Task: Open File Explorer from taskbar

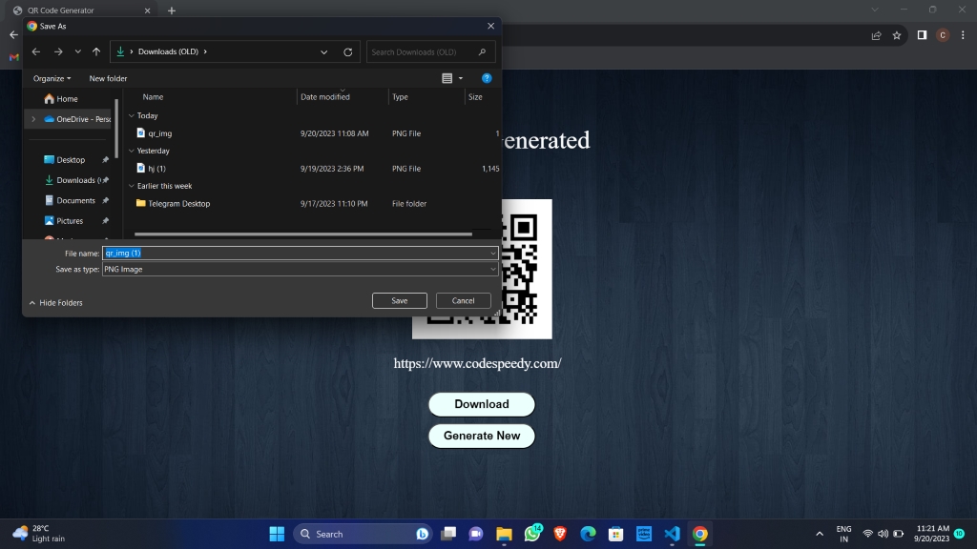Action: point(504,534)
